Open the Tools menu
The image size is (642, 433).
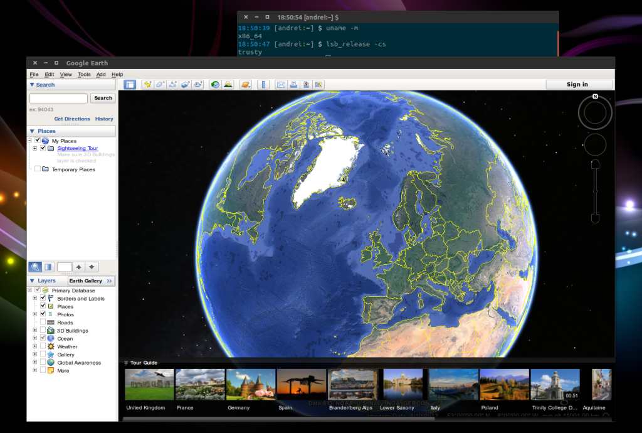84,74
